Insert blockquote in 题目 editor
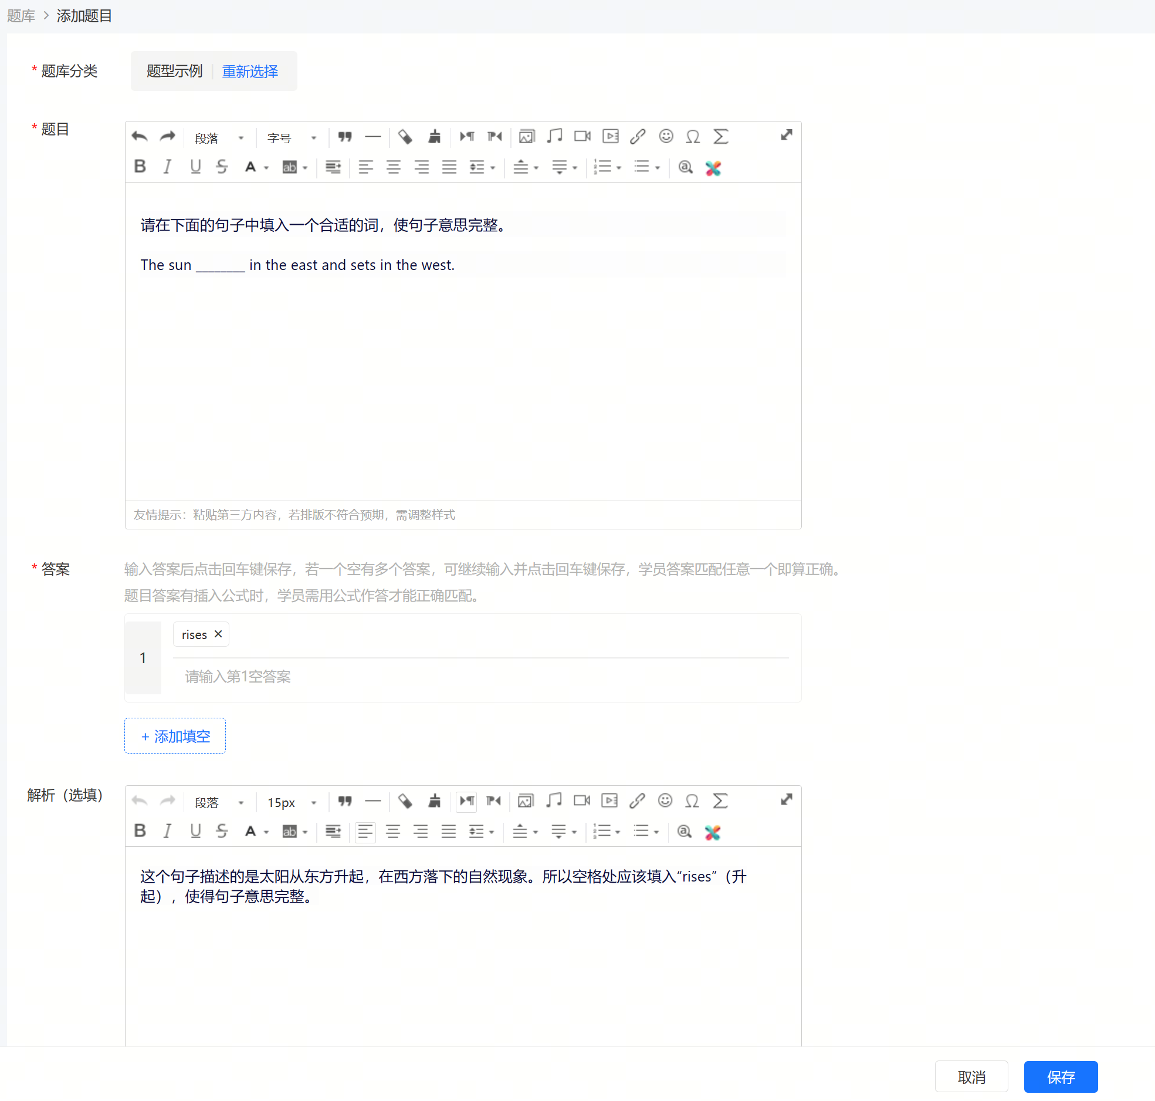 click(x=345, y=137)
